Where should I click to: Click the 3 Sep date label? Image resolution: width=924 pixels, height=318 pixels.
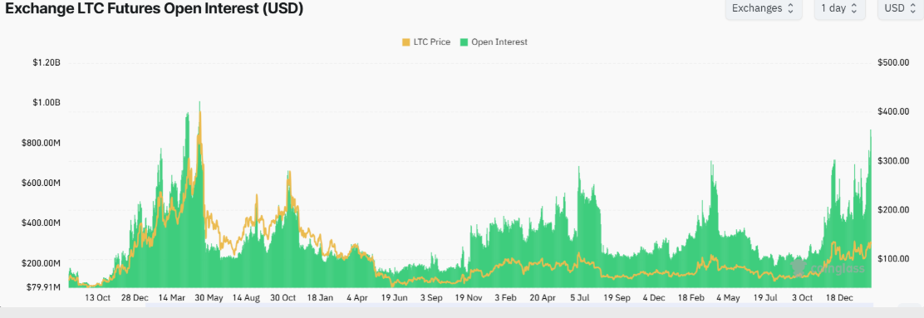[431, 298]
